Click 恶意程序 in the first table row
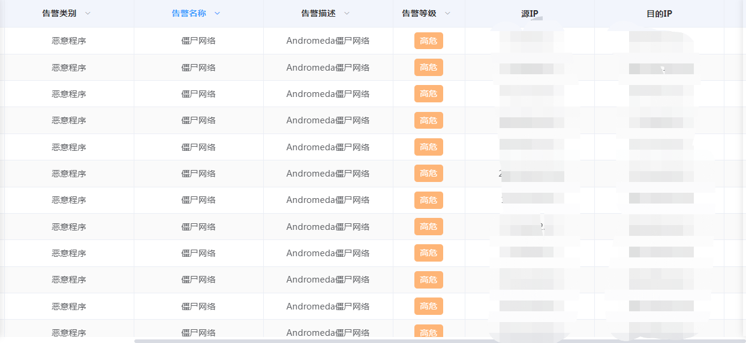 pyautogui.click(x=69, y=41)
